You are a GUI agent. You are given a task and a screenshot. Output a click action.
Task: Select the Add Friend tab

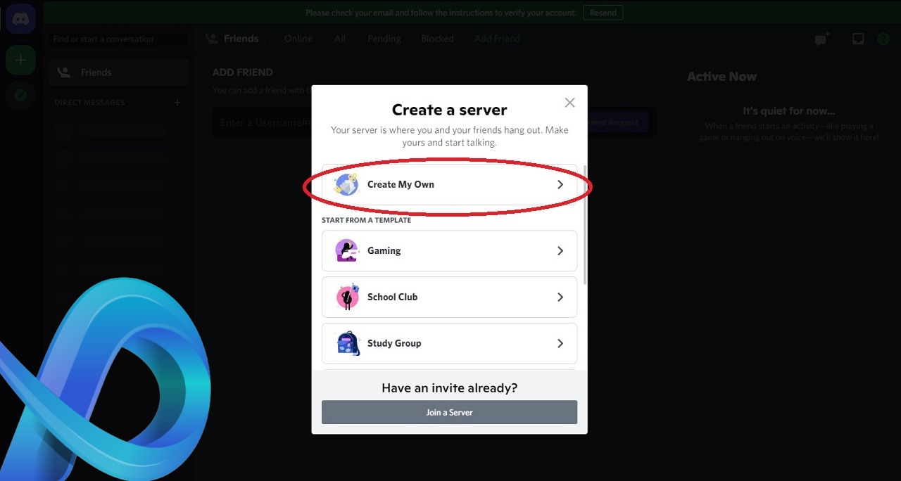497,39
